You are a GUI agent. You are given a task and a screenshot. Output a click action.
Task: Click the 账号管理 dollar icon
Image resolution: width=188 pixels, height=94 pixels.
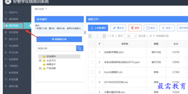pos(6,72)
